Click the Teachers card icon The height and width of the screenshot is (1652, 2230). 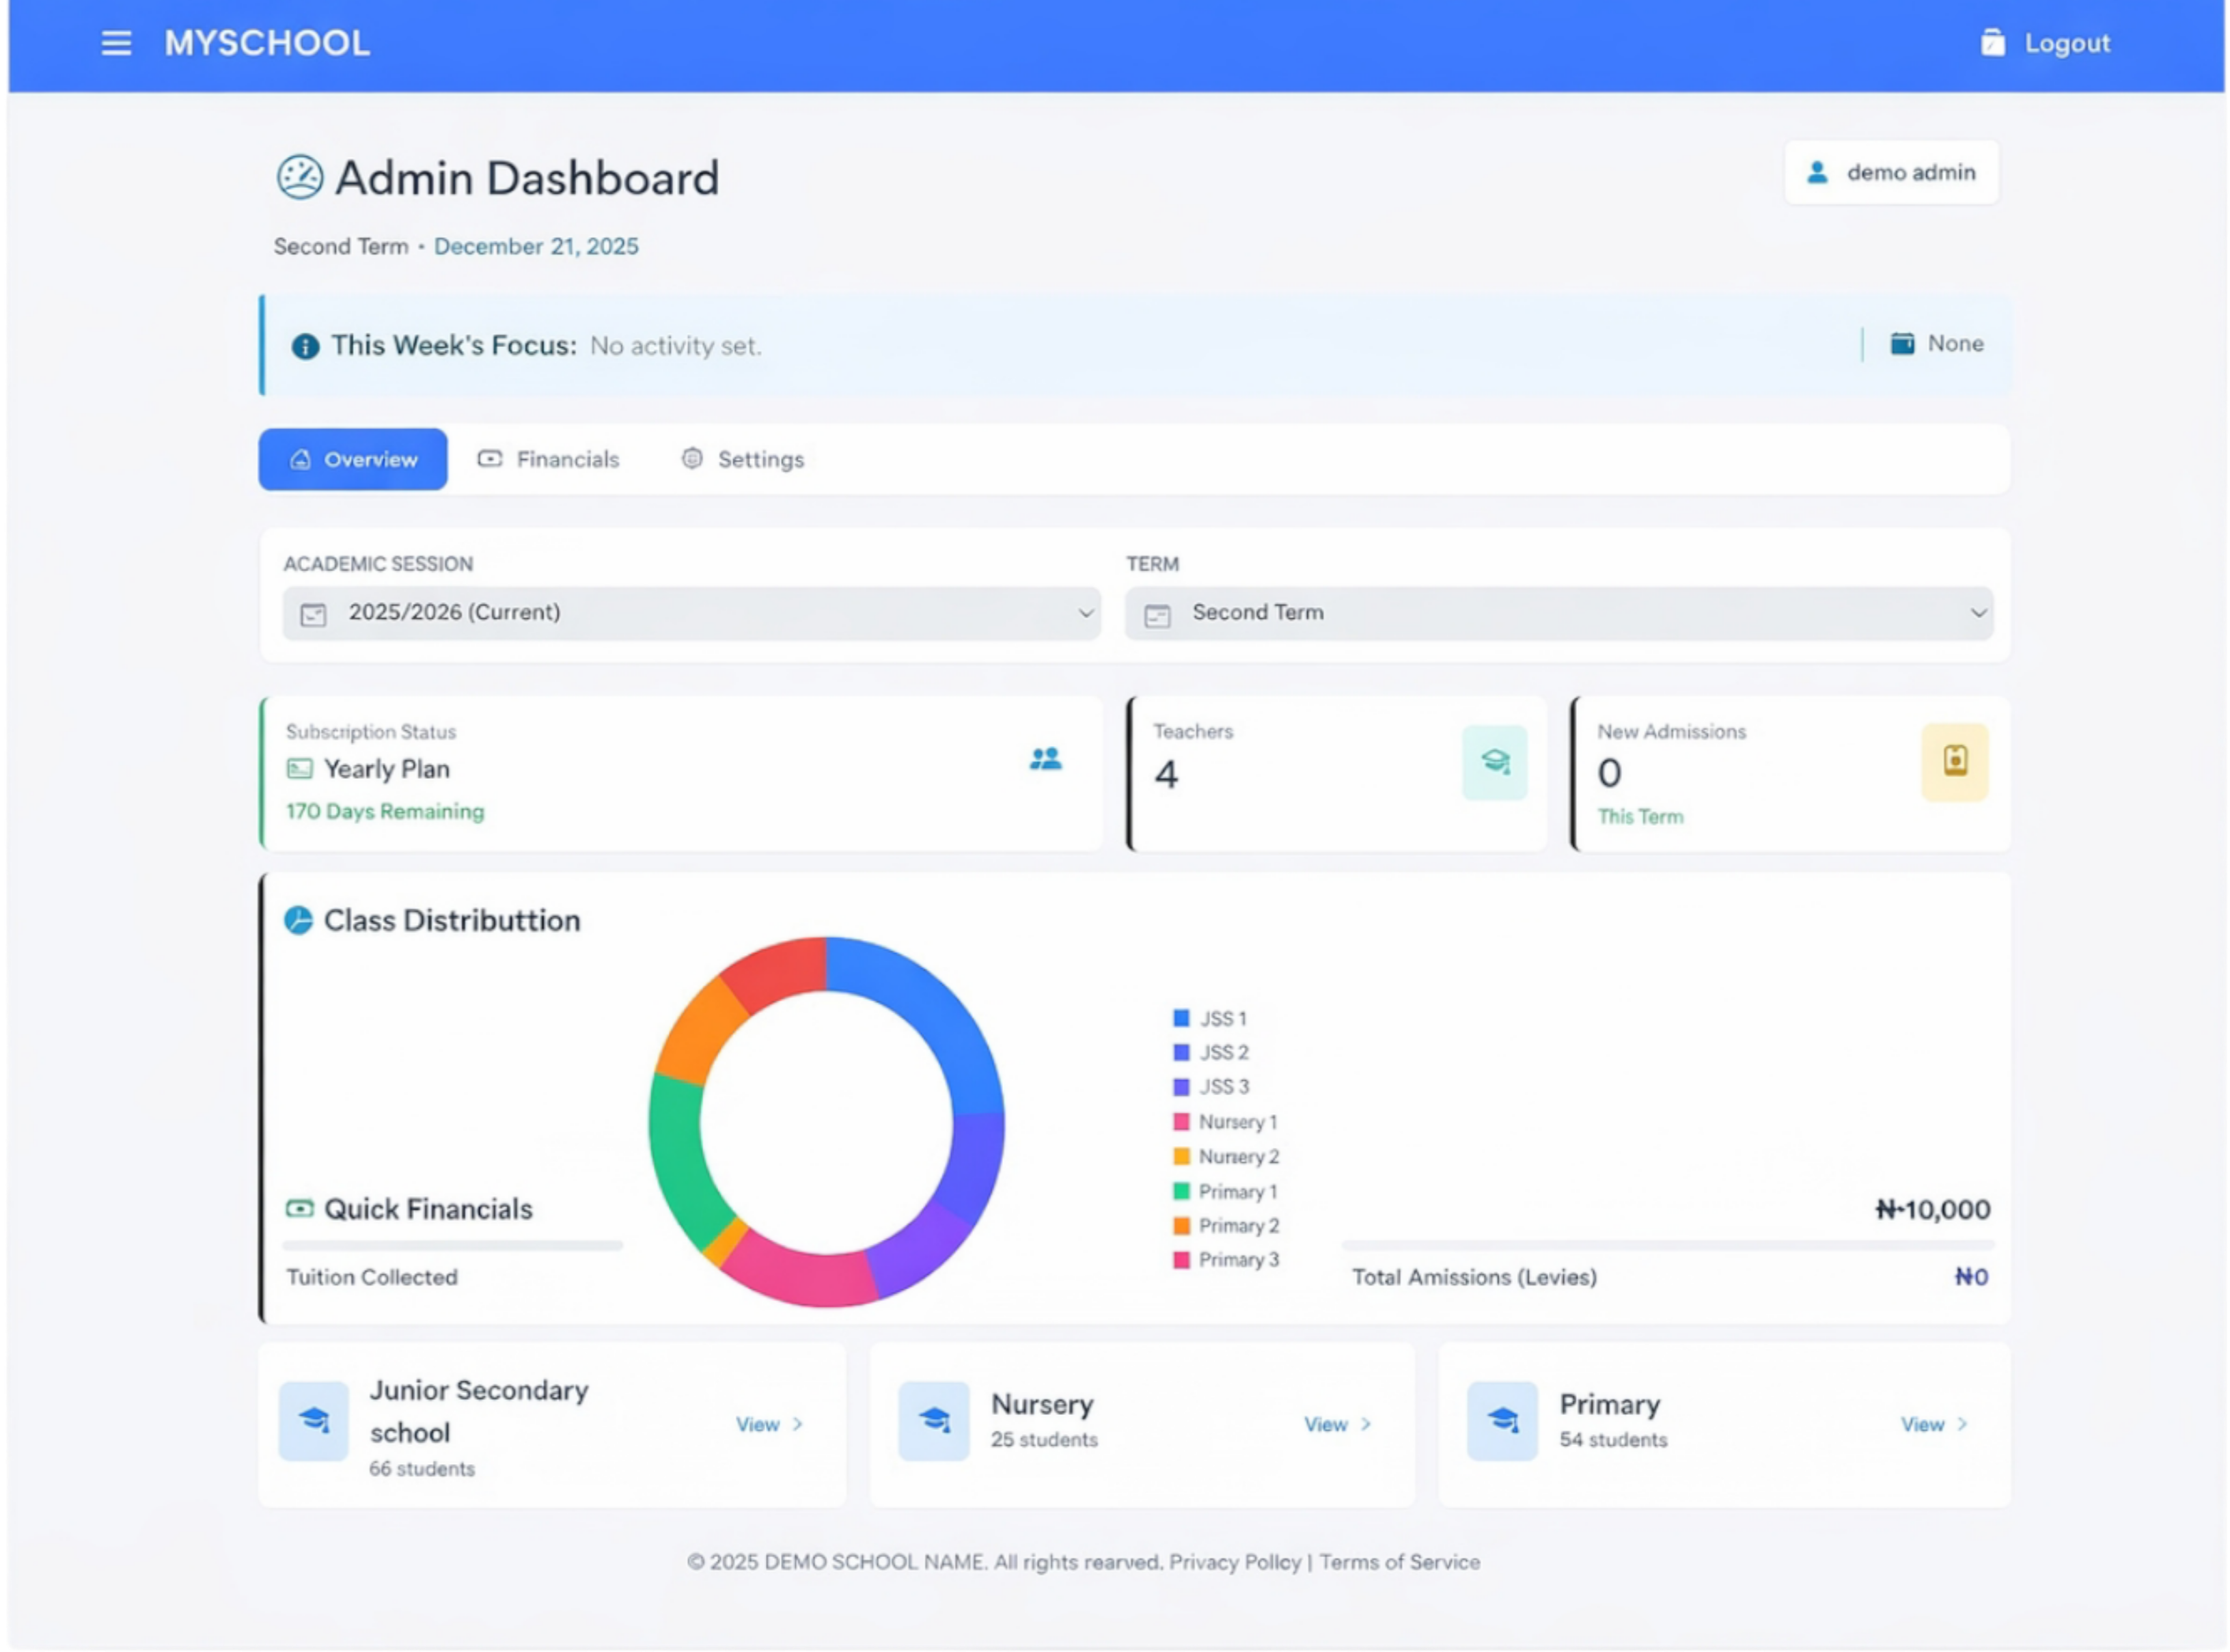pos(1494,762)
